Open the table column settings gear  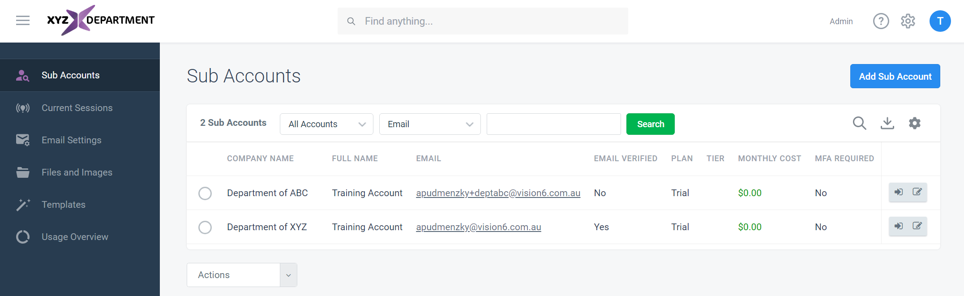[x=914, y=123]
